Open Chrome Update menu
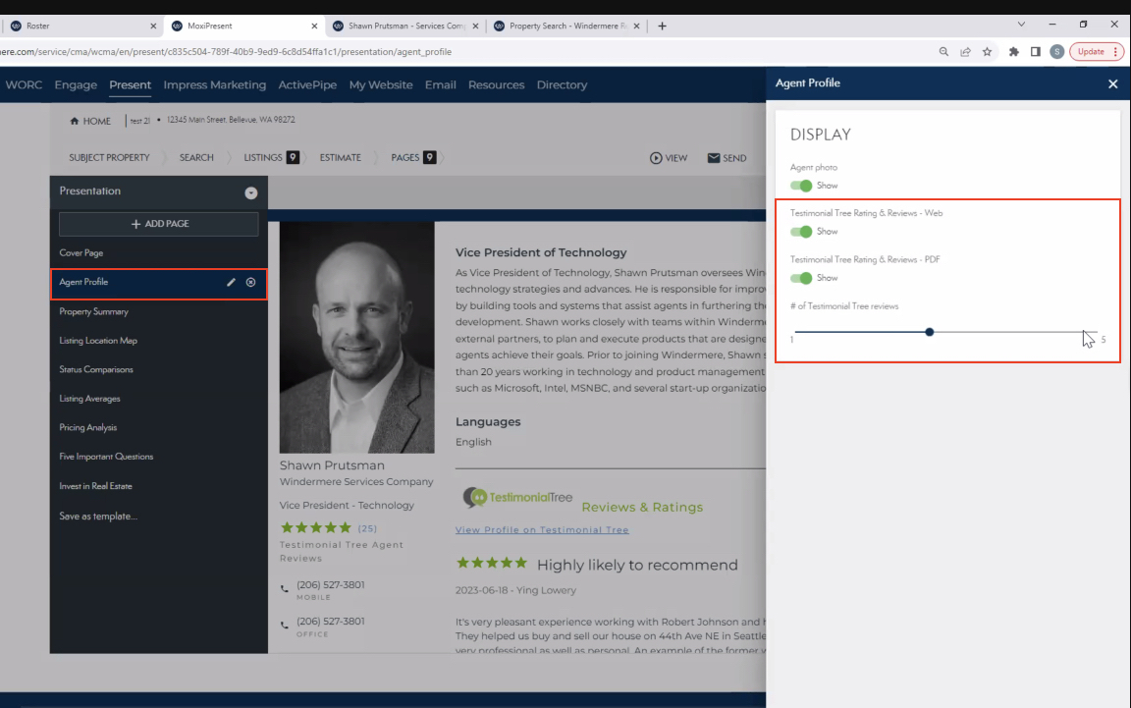This screenshot has height=708, width=1131. [x=1097, y=52]
